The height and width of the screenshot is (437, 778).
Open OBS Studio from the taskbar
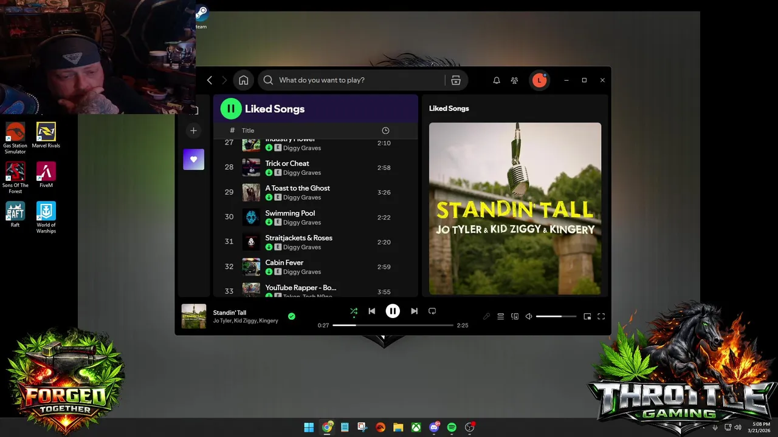(x=469, y=427)
